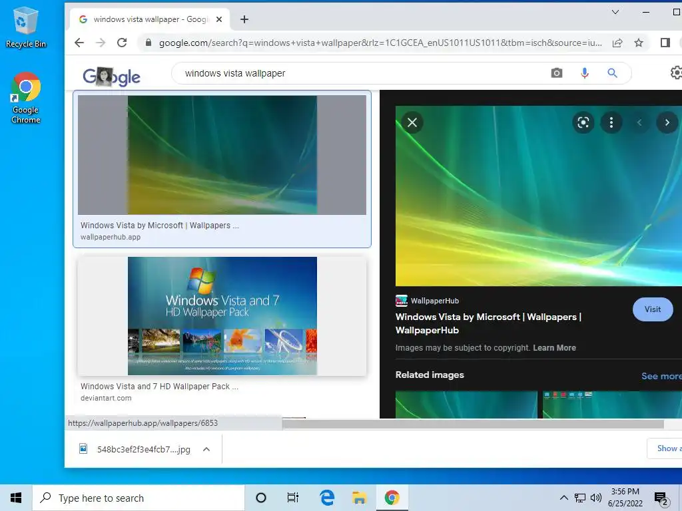Open the Learn More copyright link

pyautogui.click(x=554, y=347)
